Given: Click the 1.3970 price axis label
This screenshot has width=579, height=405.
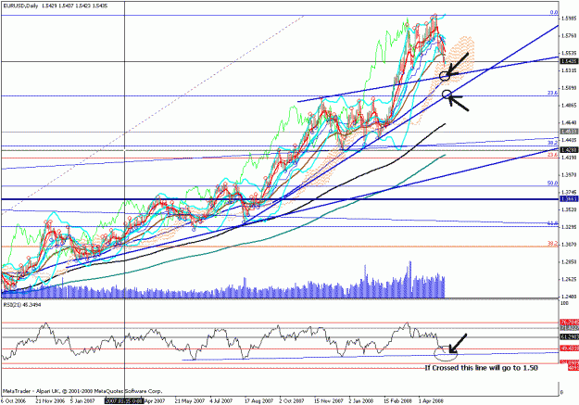Looking at the screenshot, I should [569, 175].
